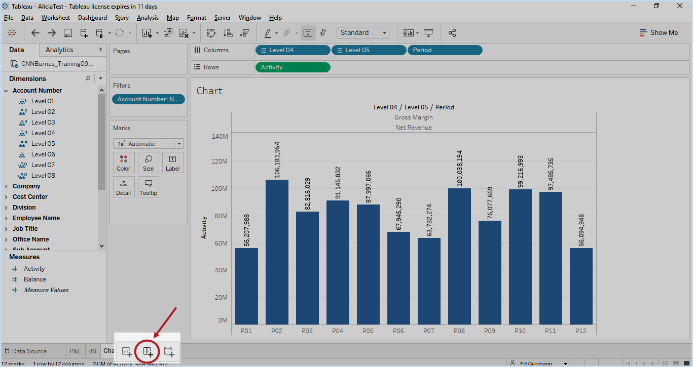Add a new data source

tap(84, 33)
